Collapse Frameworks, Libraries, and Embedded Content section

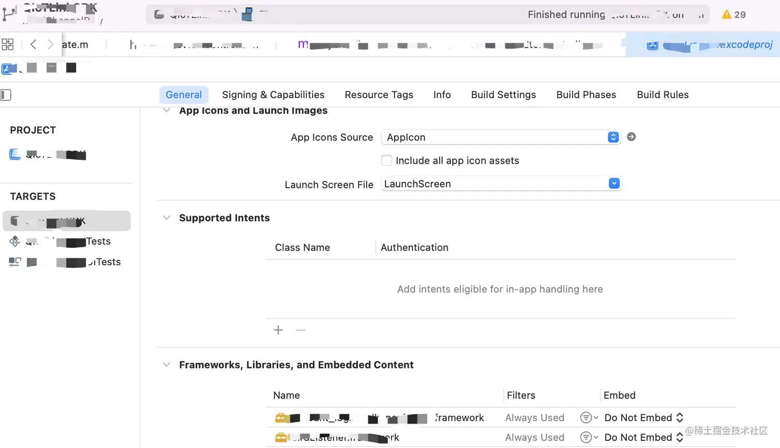pos(167,365)
